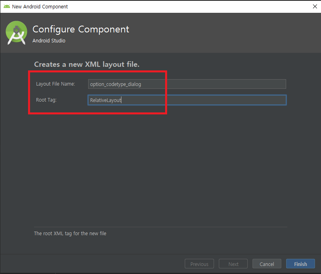The width and height of the screenshot is (321, 274).
Task: Focus the Root Tag input field
Action: [187, 100]
